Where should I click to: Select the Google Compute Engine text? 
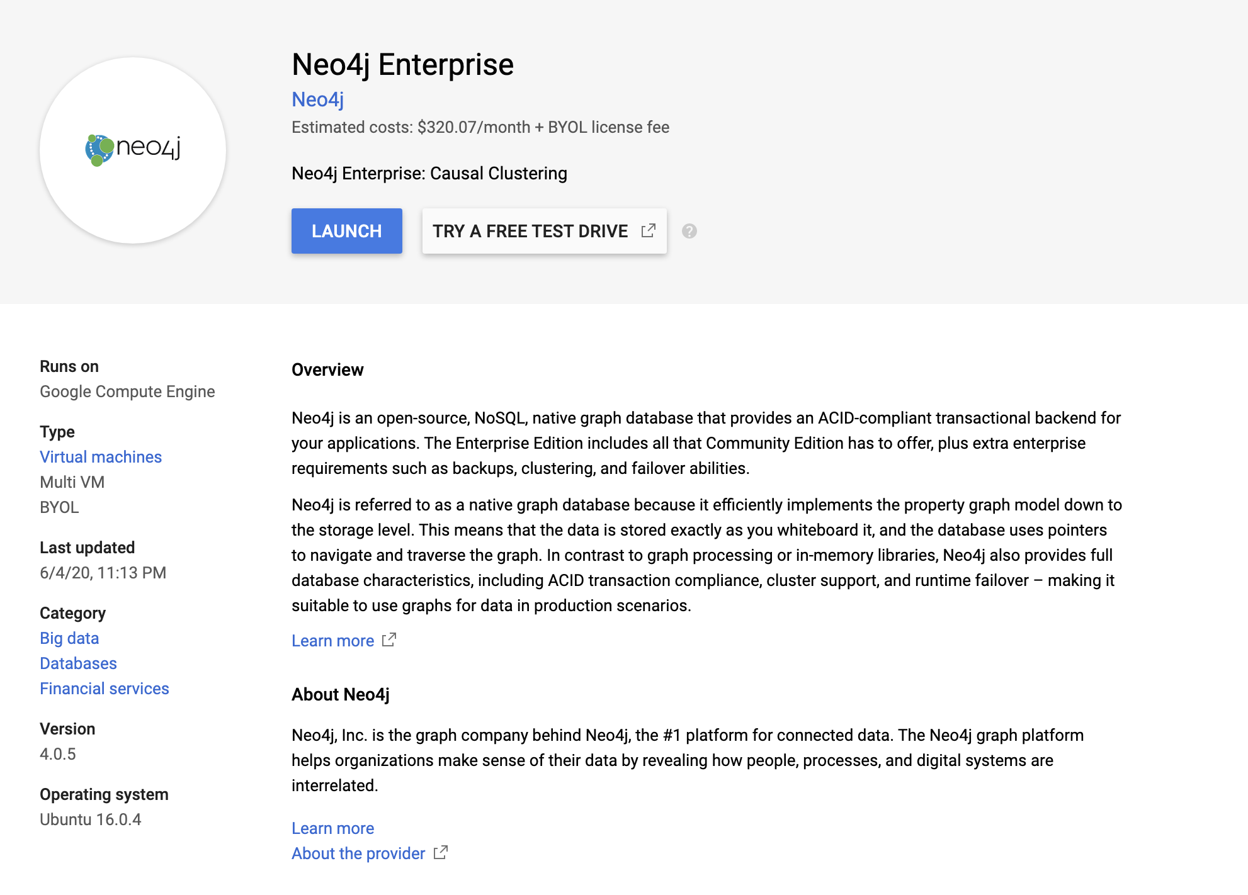coord(127,391)
